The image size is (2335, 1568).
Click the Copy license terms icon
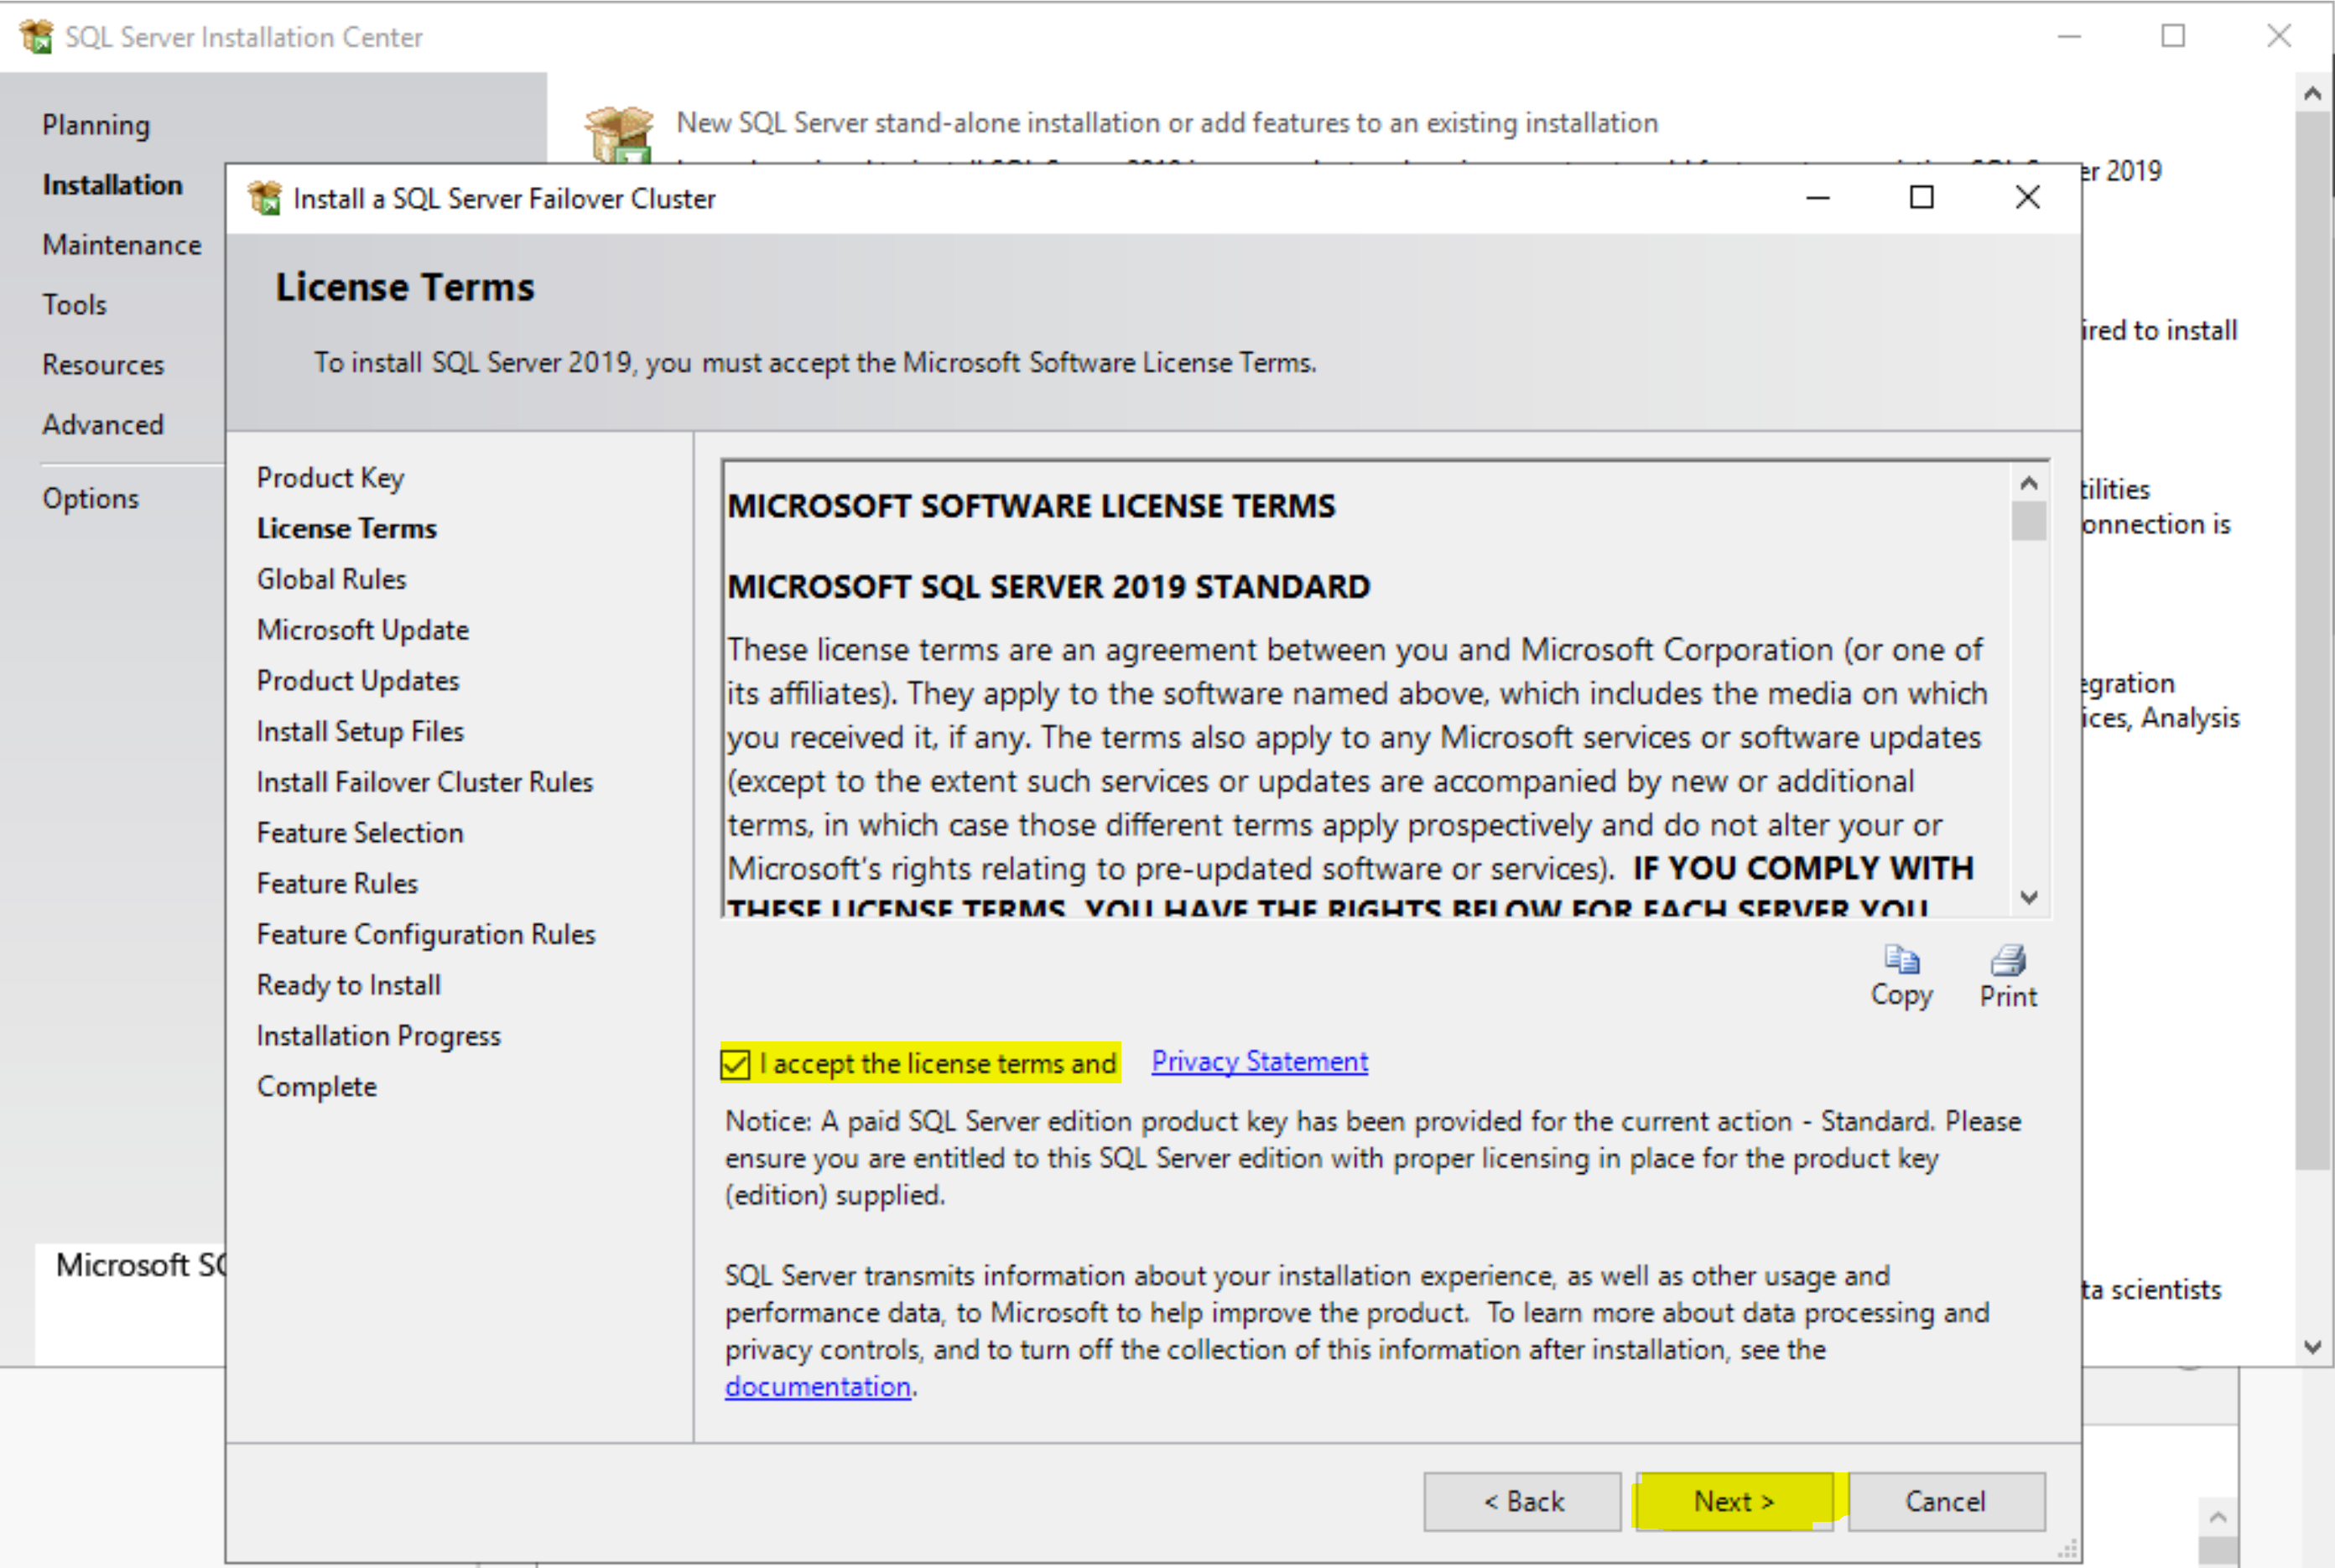[1901, 960]
